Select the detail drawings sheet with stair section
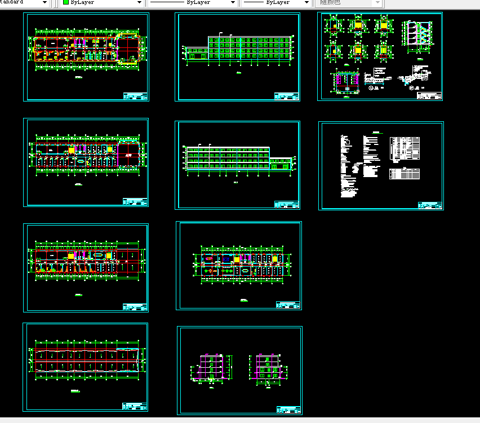The image size is (480, 423). (380, 56)
